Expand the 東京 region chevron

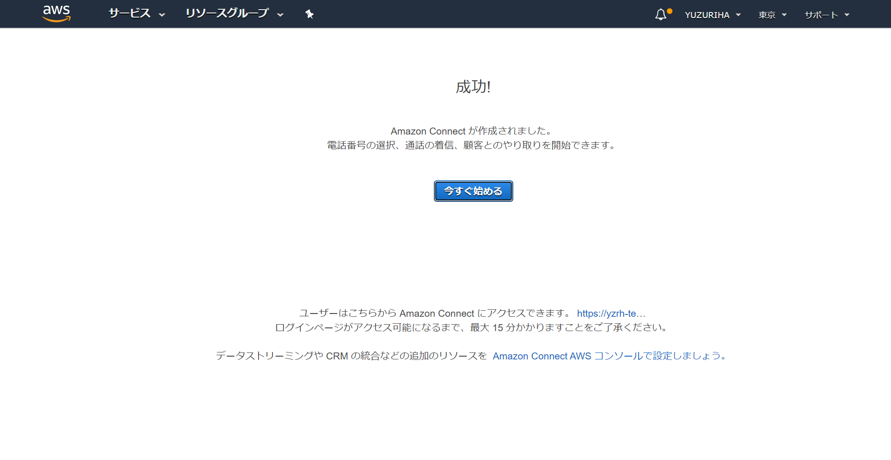(784, 15)
